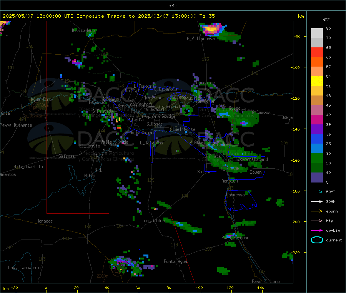Viewport: 346px width, 293px height.
Task: Click the Nihuil map label
Action: coord(91,176)
